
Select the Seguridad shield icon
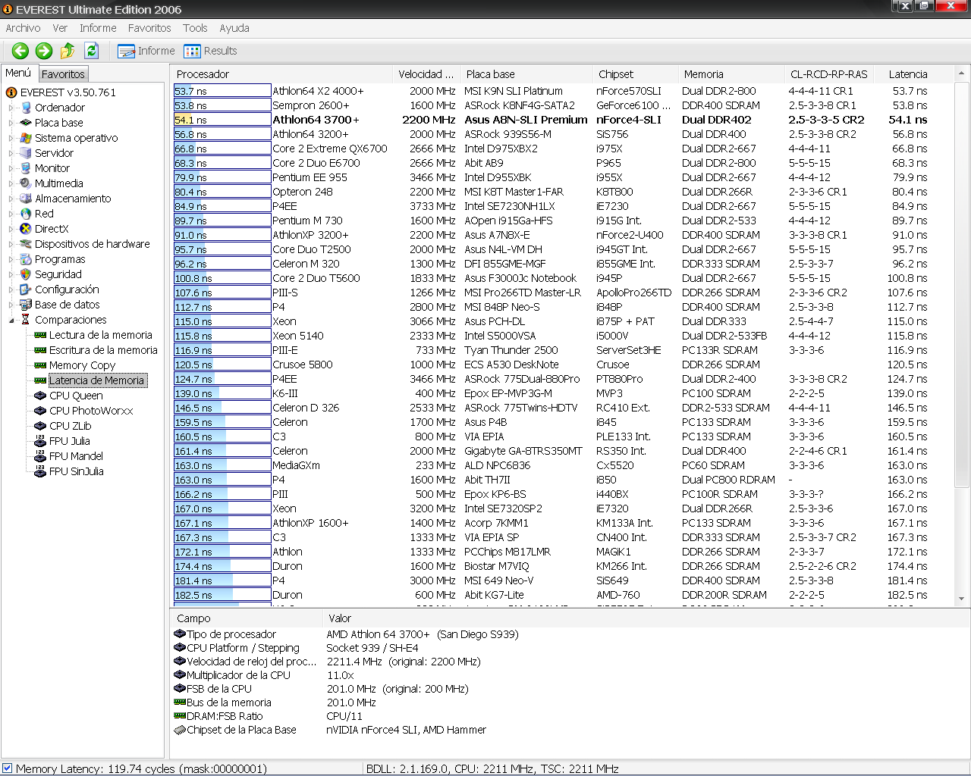point(26,274)
